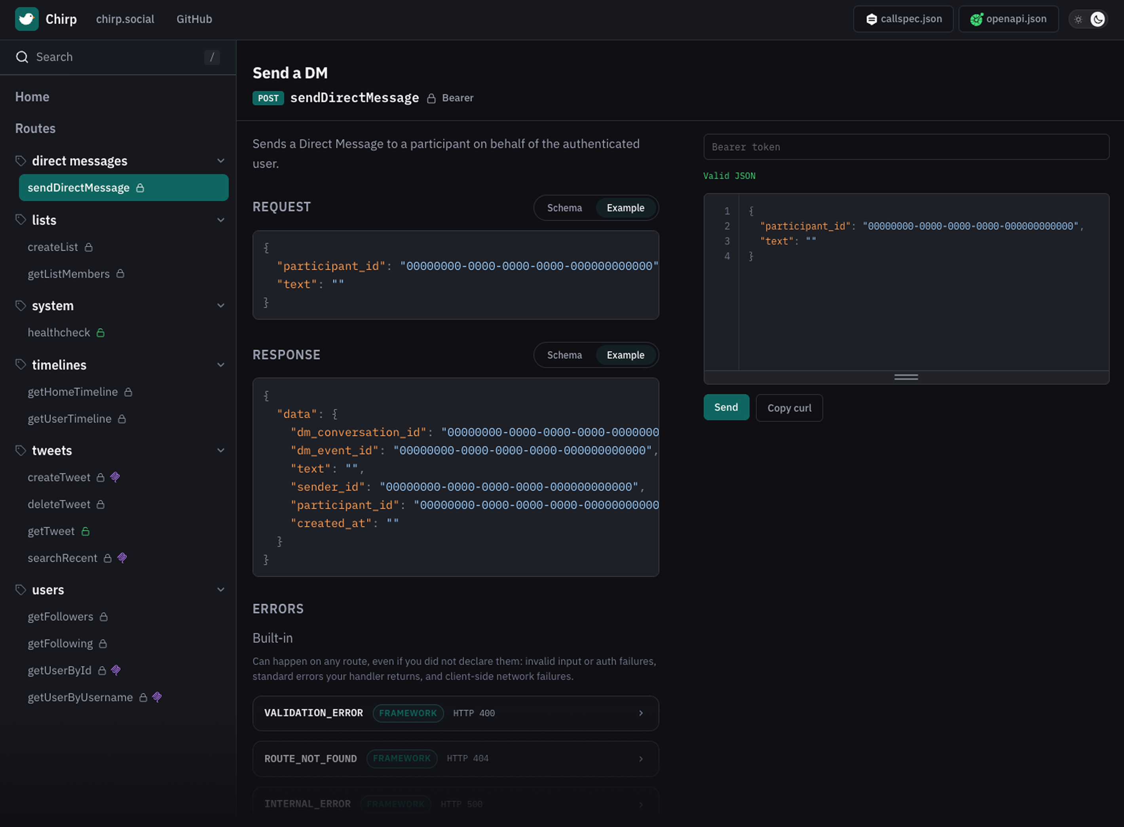Image resolution: width=1124 pixels, height=827 pixels.
Task: Switch to light theme via sun icon
Action: pyautogui.click(x=1078, y=19)
